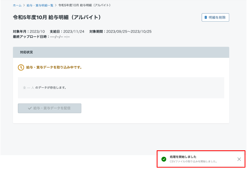
Task: Click the orange clock icon for import status
Action: pyautogui.click(x=21, y=67)
